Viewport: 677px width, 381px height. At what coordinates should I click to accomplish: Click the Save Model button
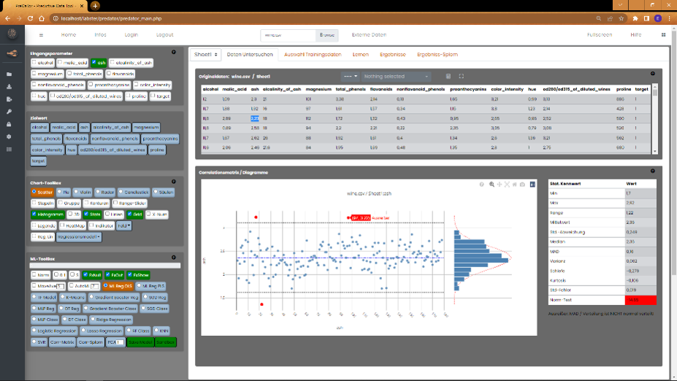[139, 342]
